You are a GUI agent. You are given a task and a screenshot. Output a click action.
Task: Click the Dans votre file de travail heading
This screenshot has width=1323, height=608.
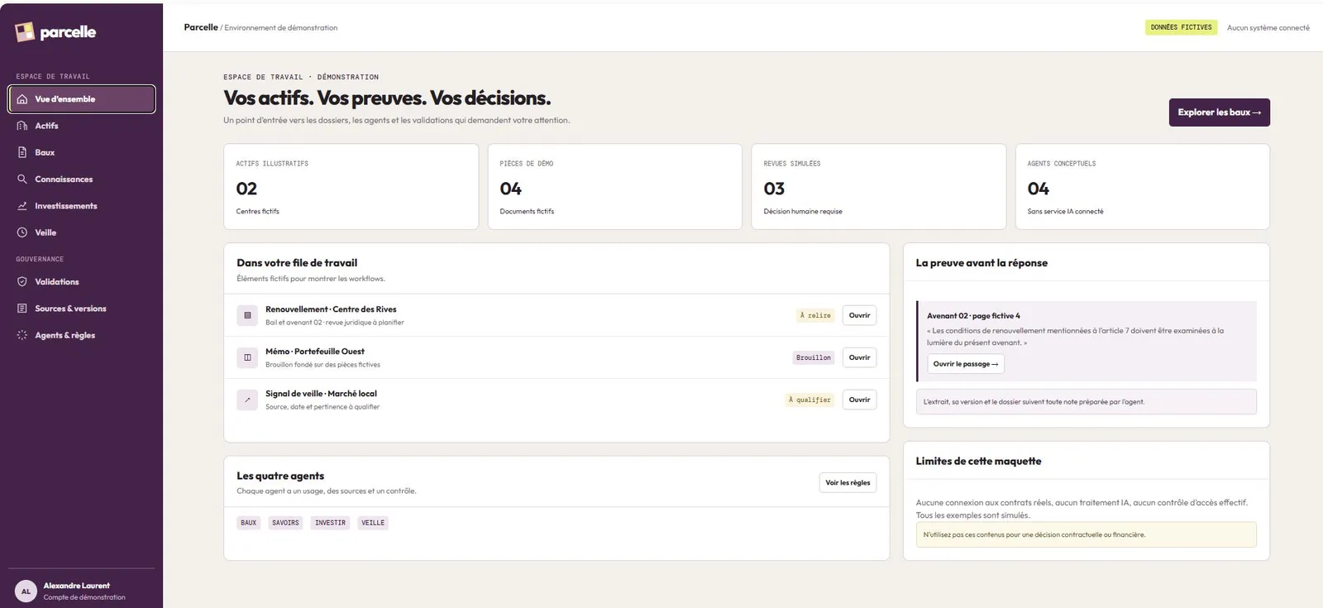click(297, 263)
